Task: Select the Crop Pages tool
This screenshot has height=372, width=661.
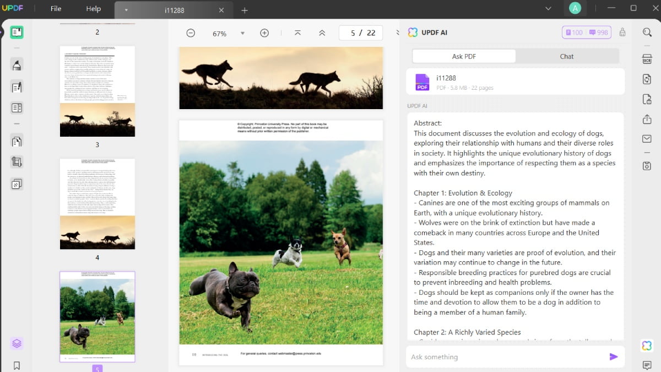Action: [x=17, y=162]
